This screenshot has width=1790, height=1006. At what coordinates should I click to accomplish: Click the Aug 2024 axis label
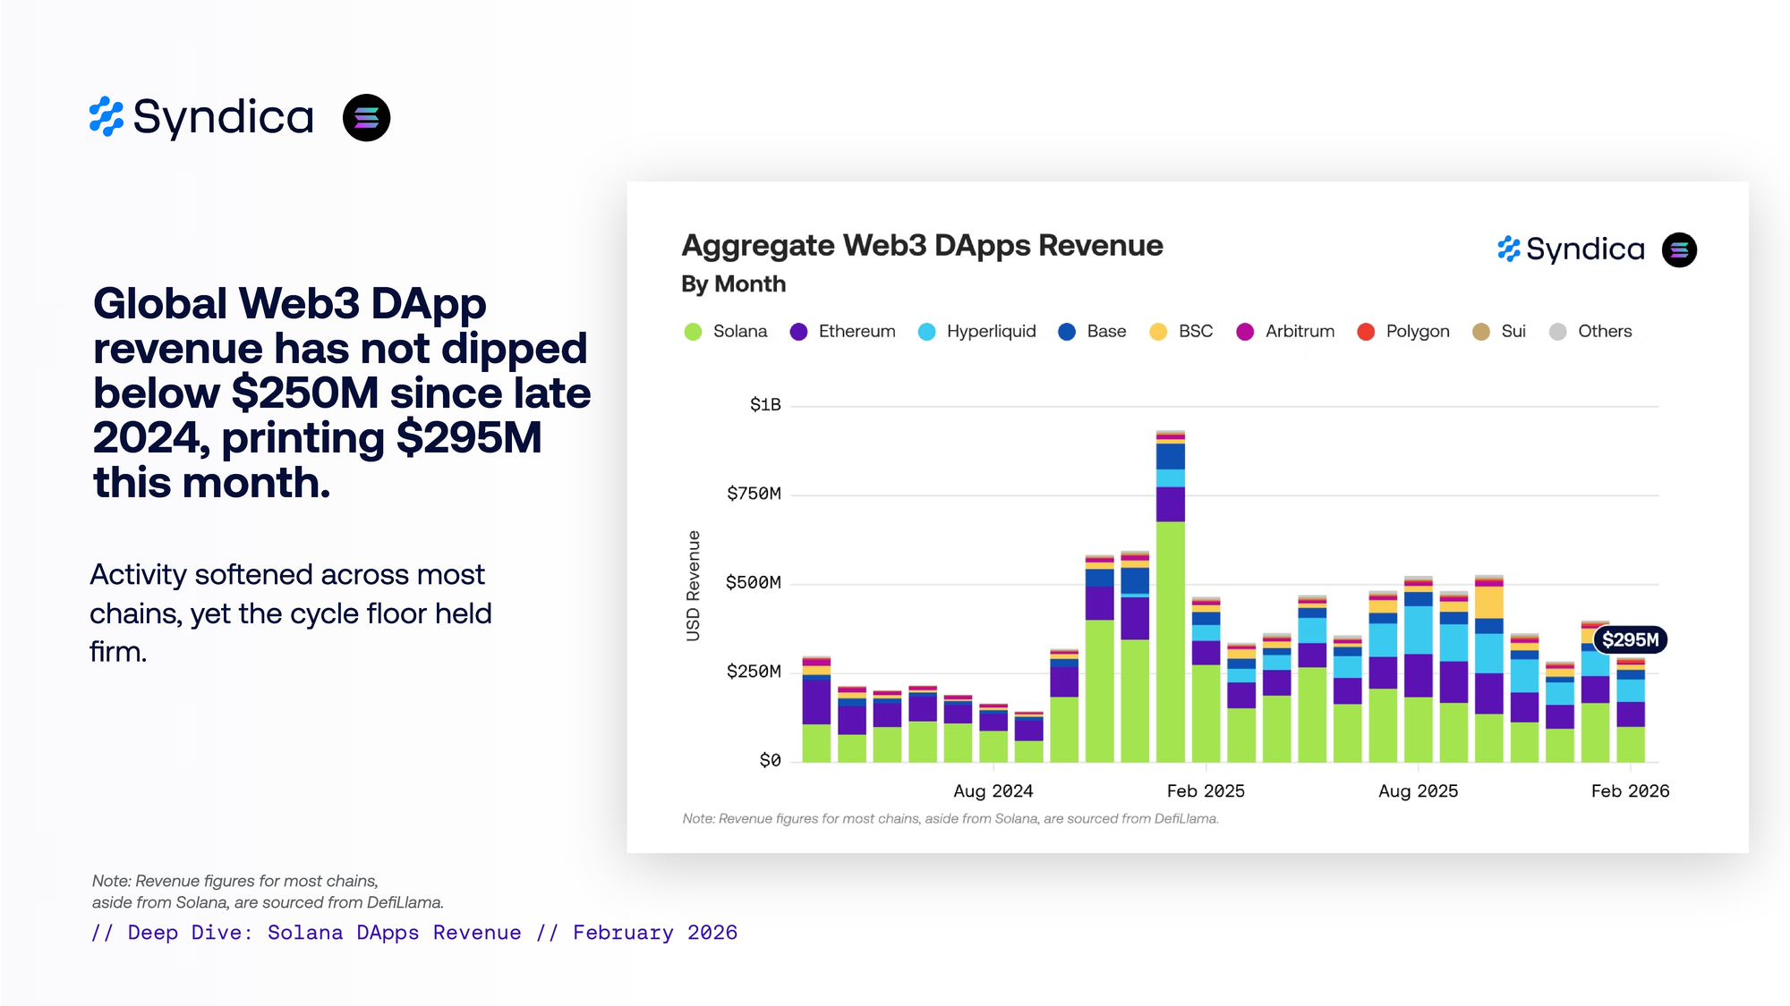click(993, 791)
